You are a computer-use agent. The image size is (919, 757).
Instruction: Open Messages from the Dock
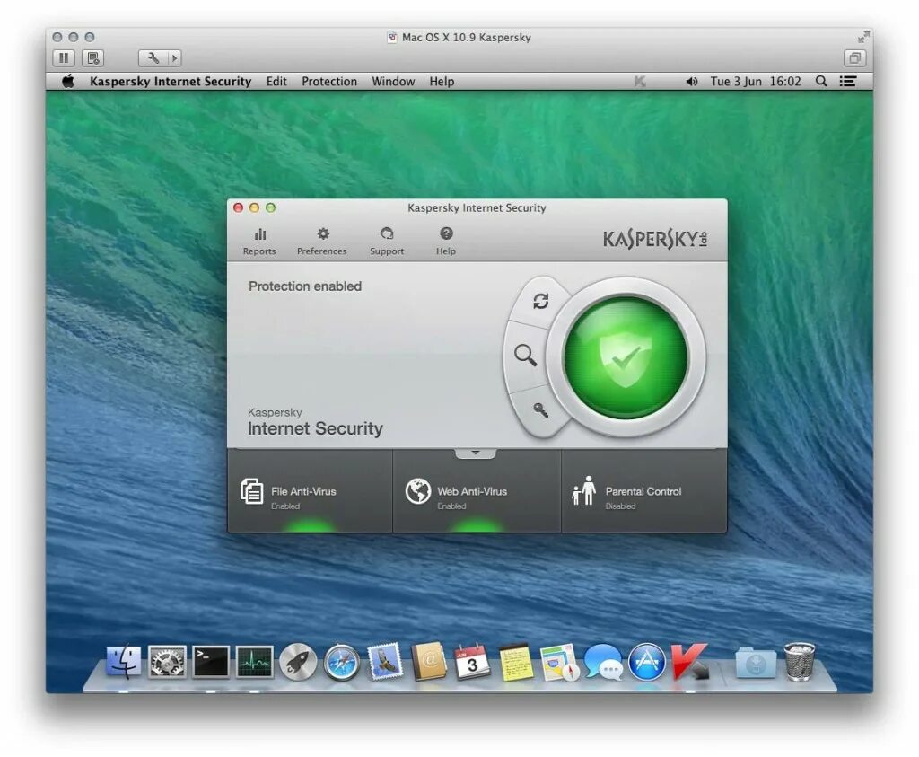[604, 662]
